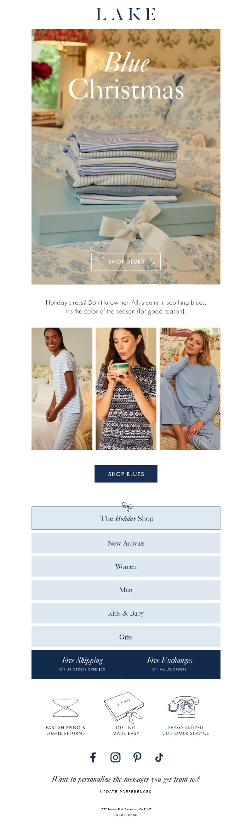
Task: Click the Update Preferences link
Action: click(x=126, y=791)
